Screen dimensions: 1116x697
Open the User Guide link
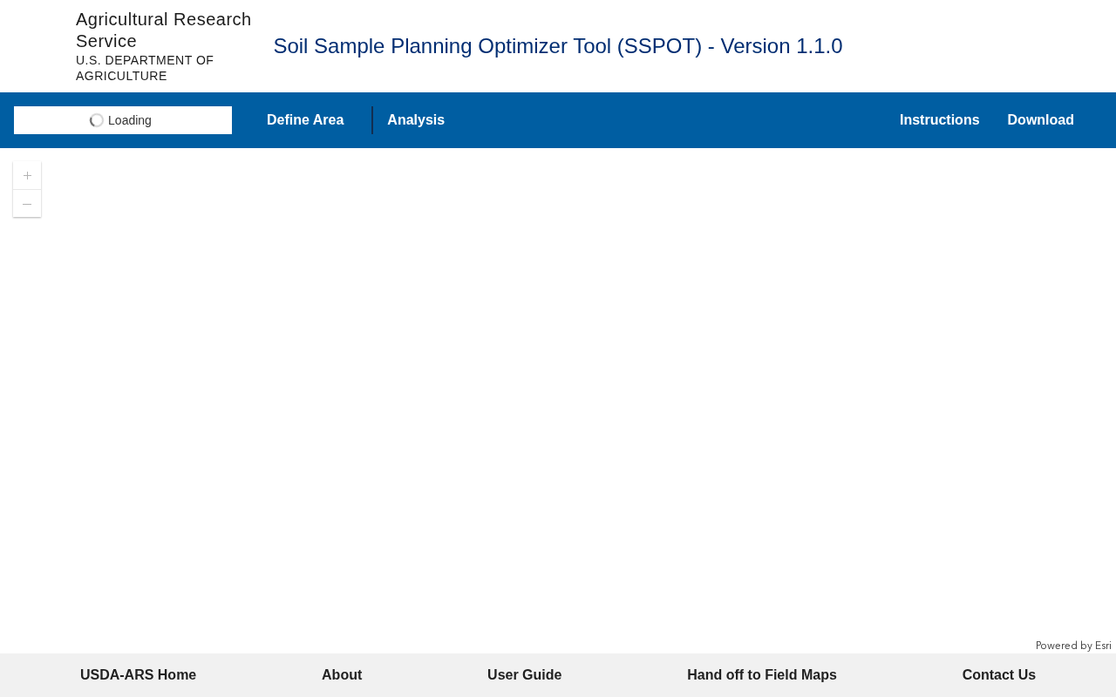tap(525, 675)
